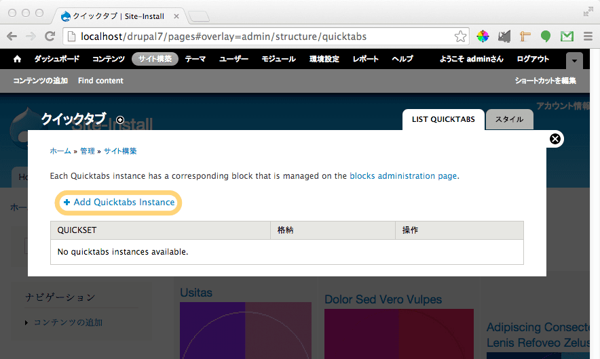600x359 pixels.
Task: Click the ホーム breadcrumb link
Action: point(60,151)
